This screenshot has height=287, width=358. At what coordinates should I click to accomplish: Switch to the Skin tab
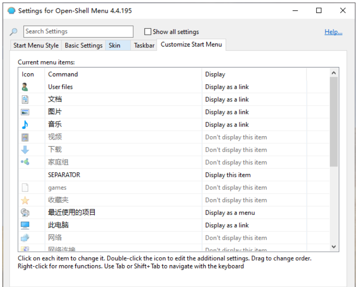click(x=115, y=45)
